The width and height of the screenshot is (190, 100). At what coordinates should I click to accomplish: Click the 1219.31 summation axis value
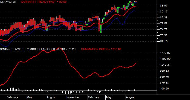[165, 65]
